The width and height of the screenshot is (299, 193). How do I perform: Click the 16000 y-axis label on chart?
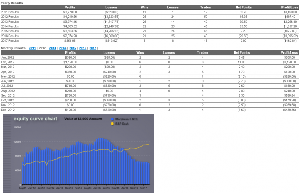17,127
